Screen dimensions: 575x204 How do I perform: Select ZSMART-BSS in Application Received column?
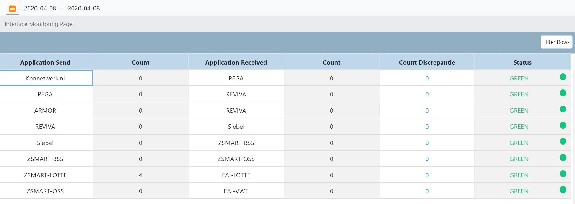click(x=236, y=143)
